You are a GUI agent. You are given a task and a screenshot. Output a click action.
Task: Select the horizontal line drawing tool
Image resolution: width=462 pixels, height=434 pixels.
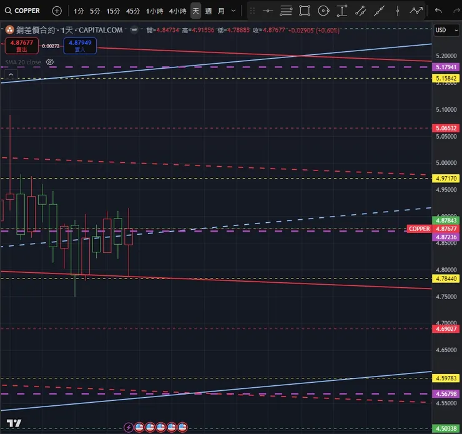pyautogui.click(x=268, y=11)
